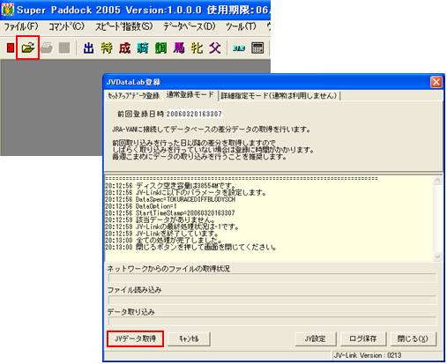The image size is (447, 364).
Task: Click the データ取り込み progress bar
Action: [272, 321]
